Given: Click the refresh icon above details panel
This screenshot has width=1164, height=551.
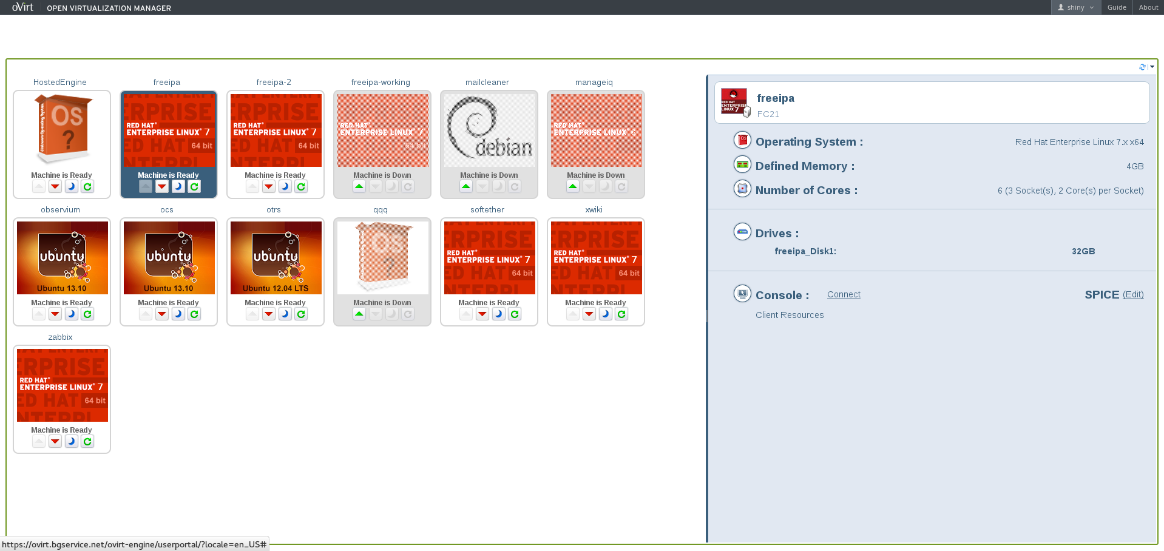Looking at the screenshot, I should point(1142,67).
